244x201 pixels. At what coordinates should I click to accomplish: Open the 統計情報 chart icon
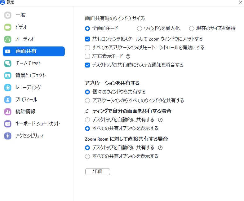pos(8,111)
